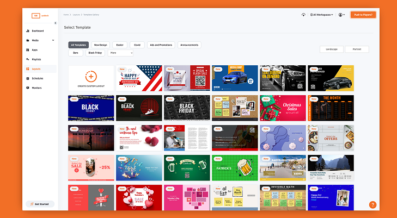The height and width of the screenshot is (218, 397).
Task: Switch to Portrait orientation
Action: [x=357, y=49]
